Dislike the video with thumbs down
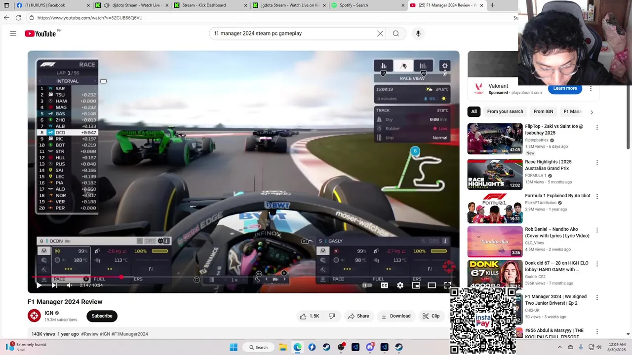 [332, 316]
